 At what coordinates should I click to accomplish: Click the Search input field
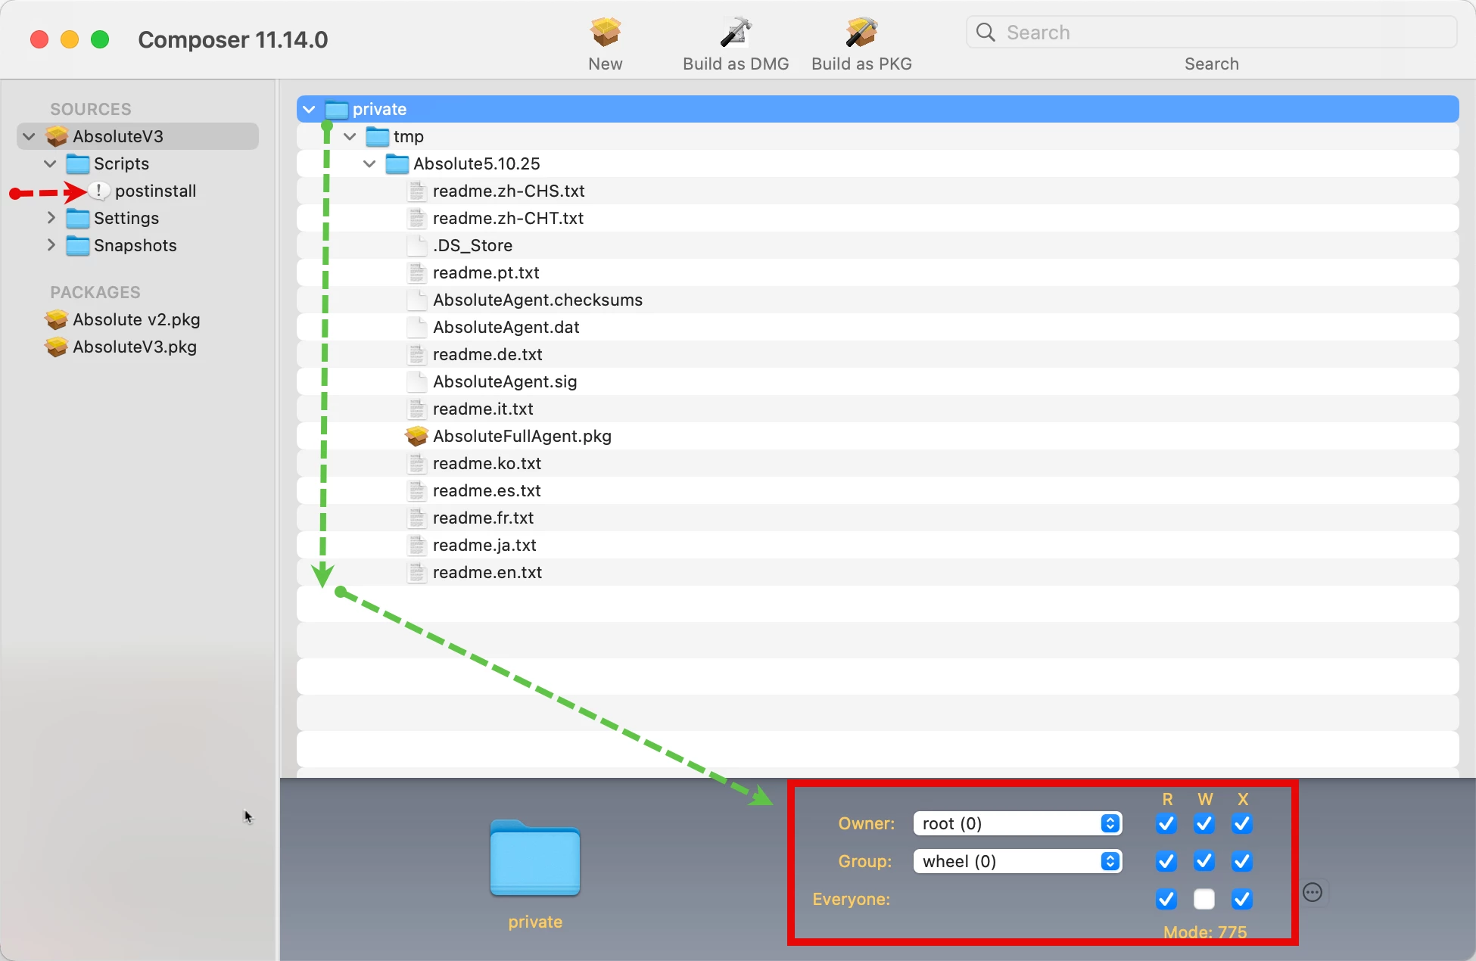click(x=1211, y=32)
